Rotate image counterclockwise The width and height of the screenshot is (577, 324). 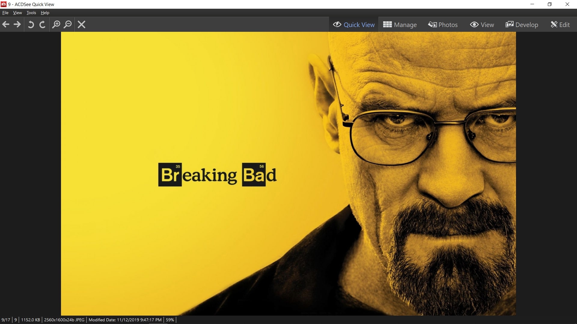pyautogui.click(x=31, y=24)
